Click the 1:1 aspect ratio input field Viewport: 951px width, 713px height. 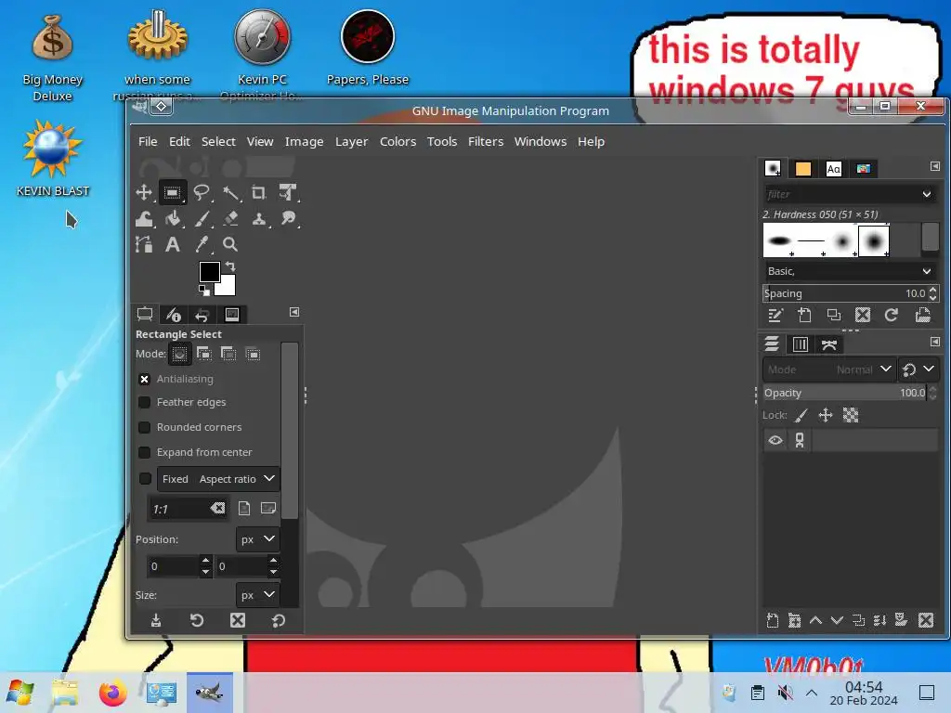(x=179, y=510)
